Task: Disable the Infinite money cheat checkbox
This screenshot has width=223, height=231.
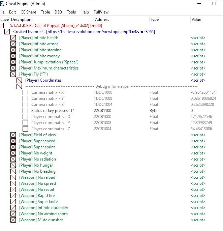Action: coord(13,56)
